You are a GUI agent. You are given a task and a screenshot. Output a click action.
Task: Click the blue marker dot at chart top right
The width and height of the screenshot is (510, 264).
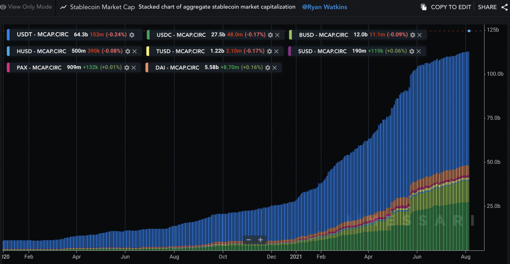tap(469, 31)
